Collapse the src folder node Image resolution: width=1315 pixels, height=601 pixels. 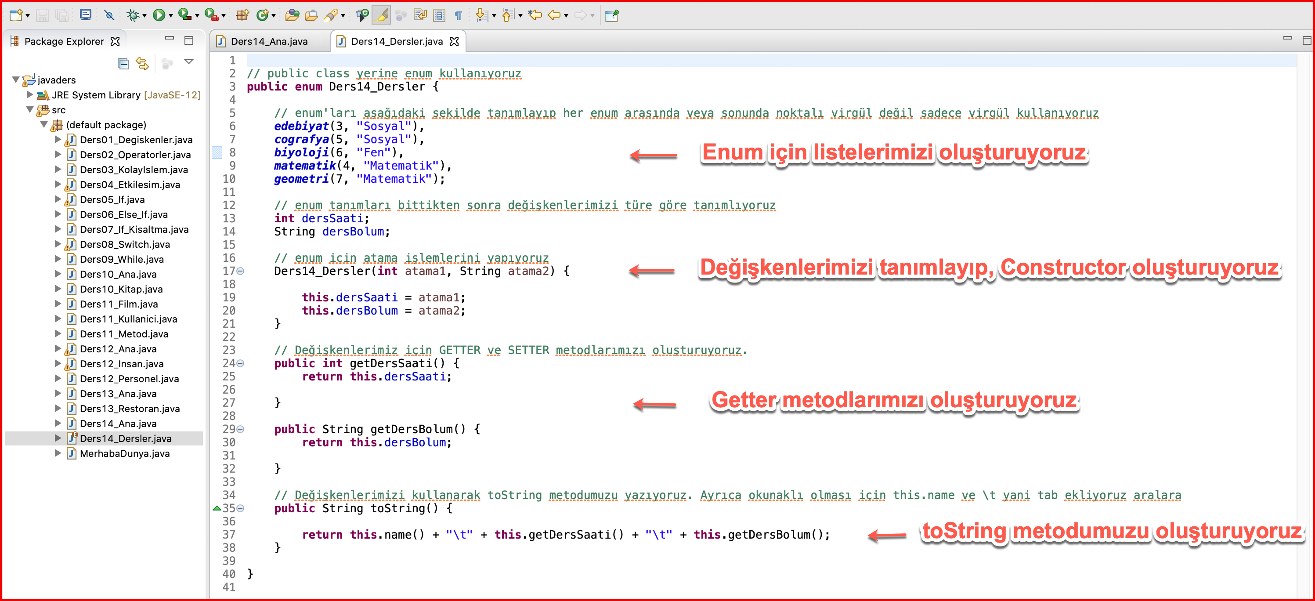(29, 109)
